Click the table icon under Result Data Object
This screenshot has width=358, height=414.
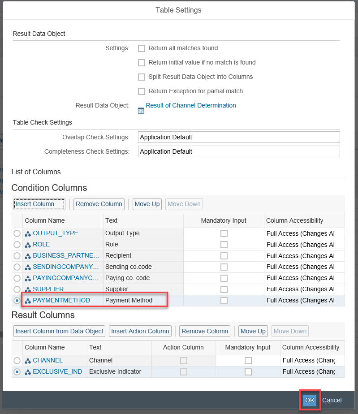click(141, 111)
